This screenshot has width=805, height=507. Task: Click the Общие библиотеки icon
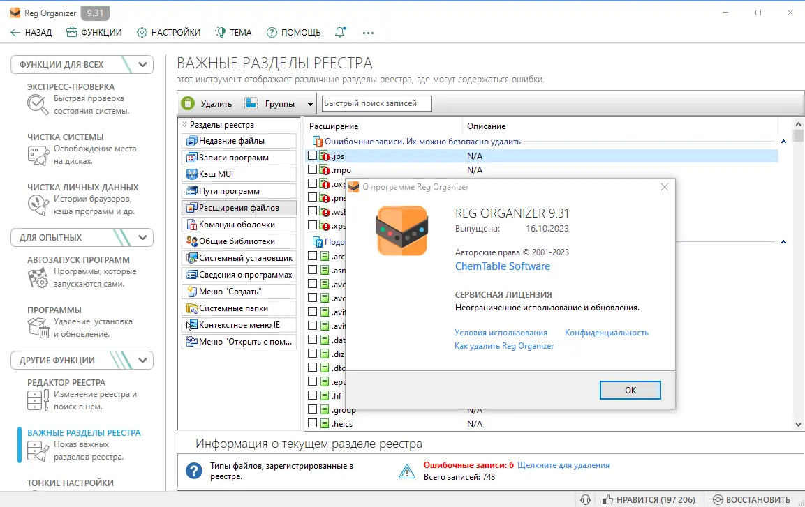191,241
